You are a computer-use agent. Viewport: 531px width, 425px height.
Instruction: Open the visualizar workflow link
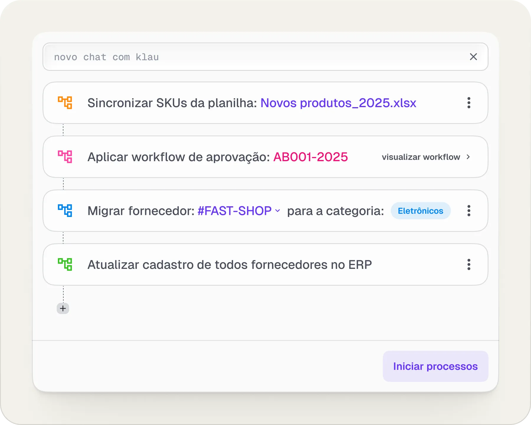421,157
